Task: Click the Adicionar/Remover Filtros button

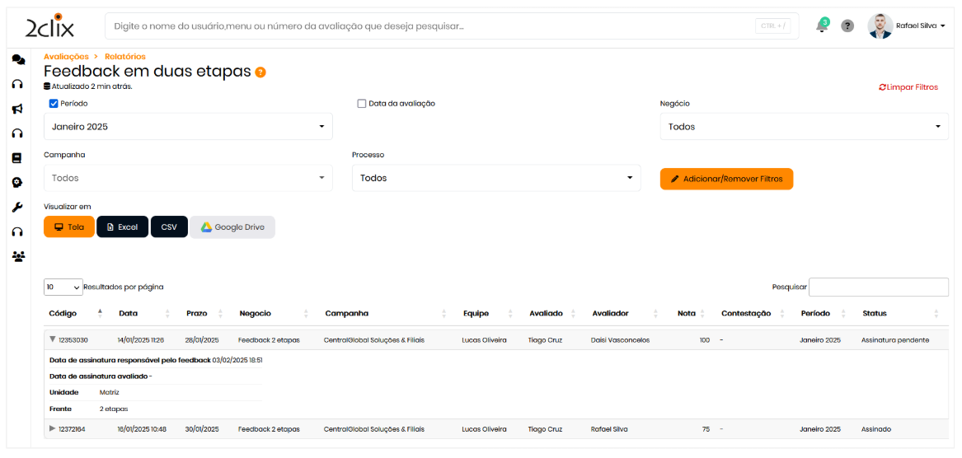Action: [x=725, y=179]
